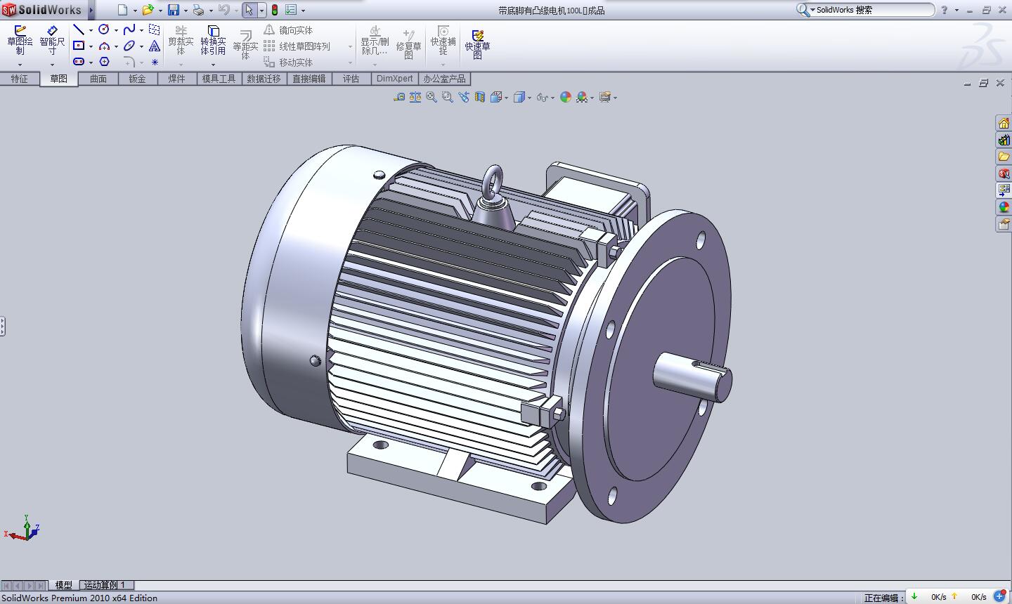The width and height of the screenshot is (1012, 604).
Task: Select the Ellipse sketch tool
Action: [129, 46]
